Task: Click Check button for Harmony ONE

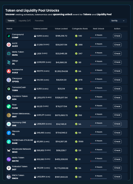Action: tap(117, 124)
